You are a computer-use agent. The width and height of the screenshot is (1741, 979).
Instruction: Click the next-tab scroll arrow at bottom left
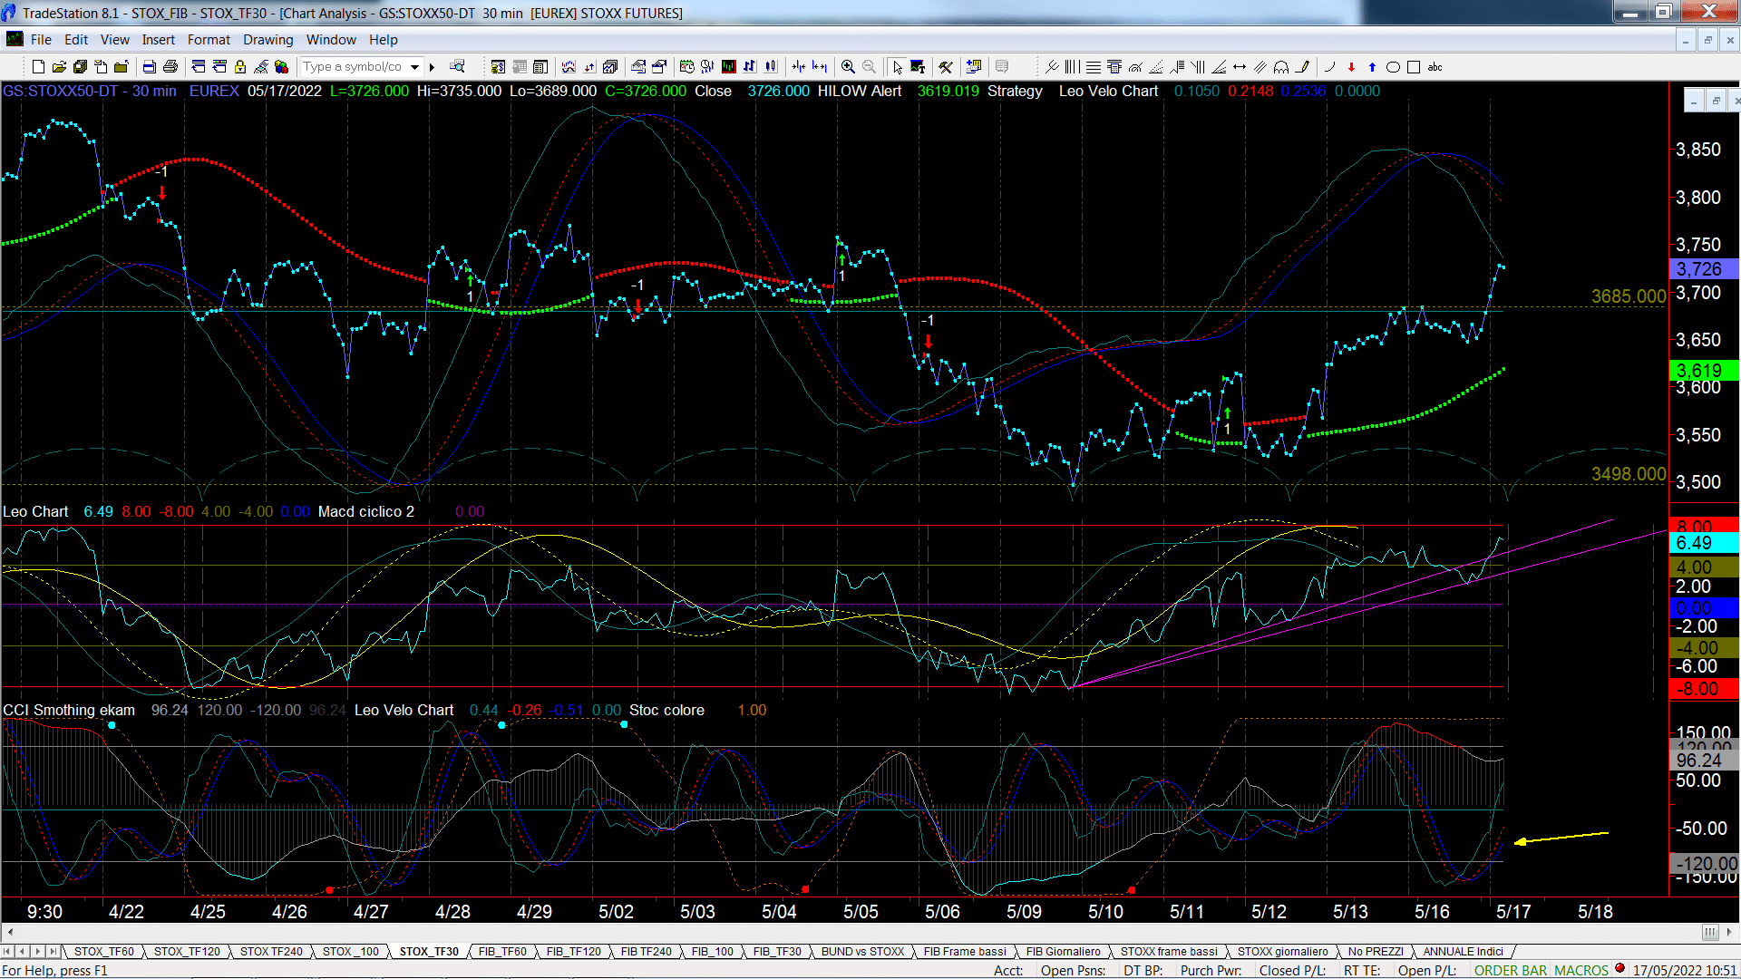point(38,951)
